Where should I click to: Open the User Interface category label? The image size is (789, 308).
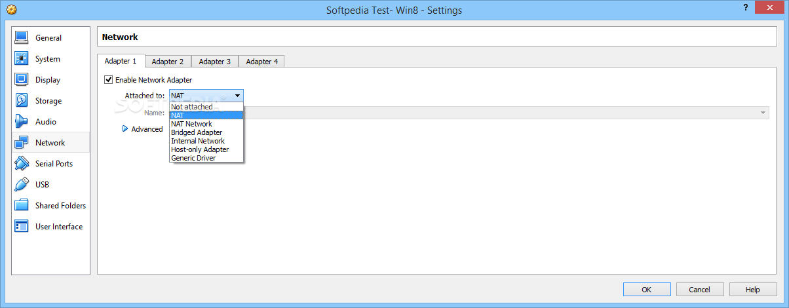pyautogui.click(x=59, y=227)
